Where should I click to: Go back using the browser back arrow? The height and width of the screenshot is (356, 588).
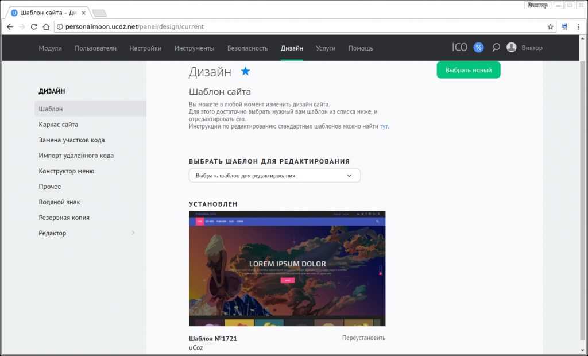pyautogui.click(x=10, y=26)
